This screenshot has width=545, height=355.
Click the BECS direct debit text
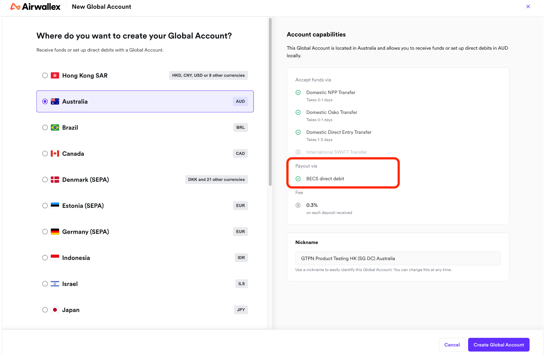point(325,179)
